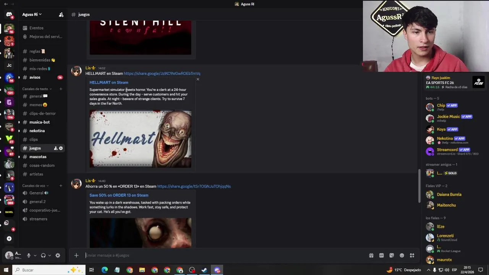This screenshot has height=275, width=489.
Task: Toggle microphone mute in user panel
Action: 28,256
